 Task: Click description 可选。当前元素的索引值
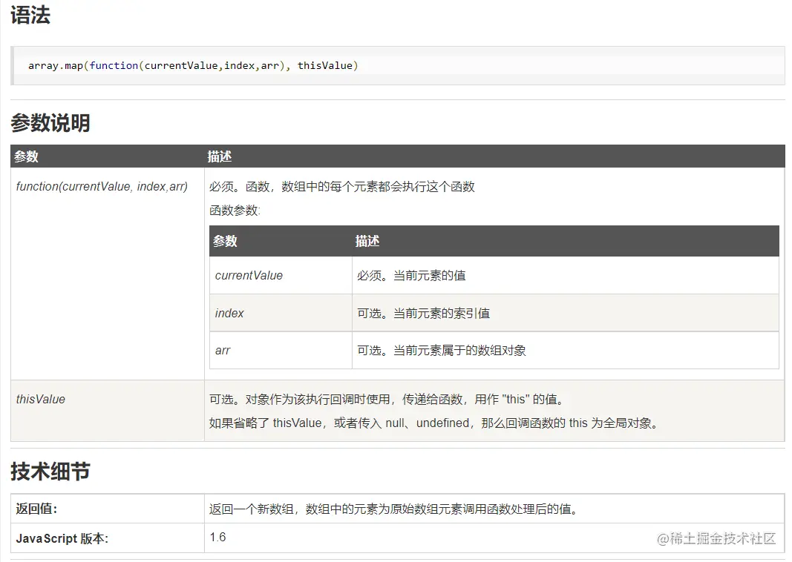point(423,314)
